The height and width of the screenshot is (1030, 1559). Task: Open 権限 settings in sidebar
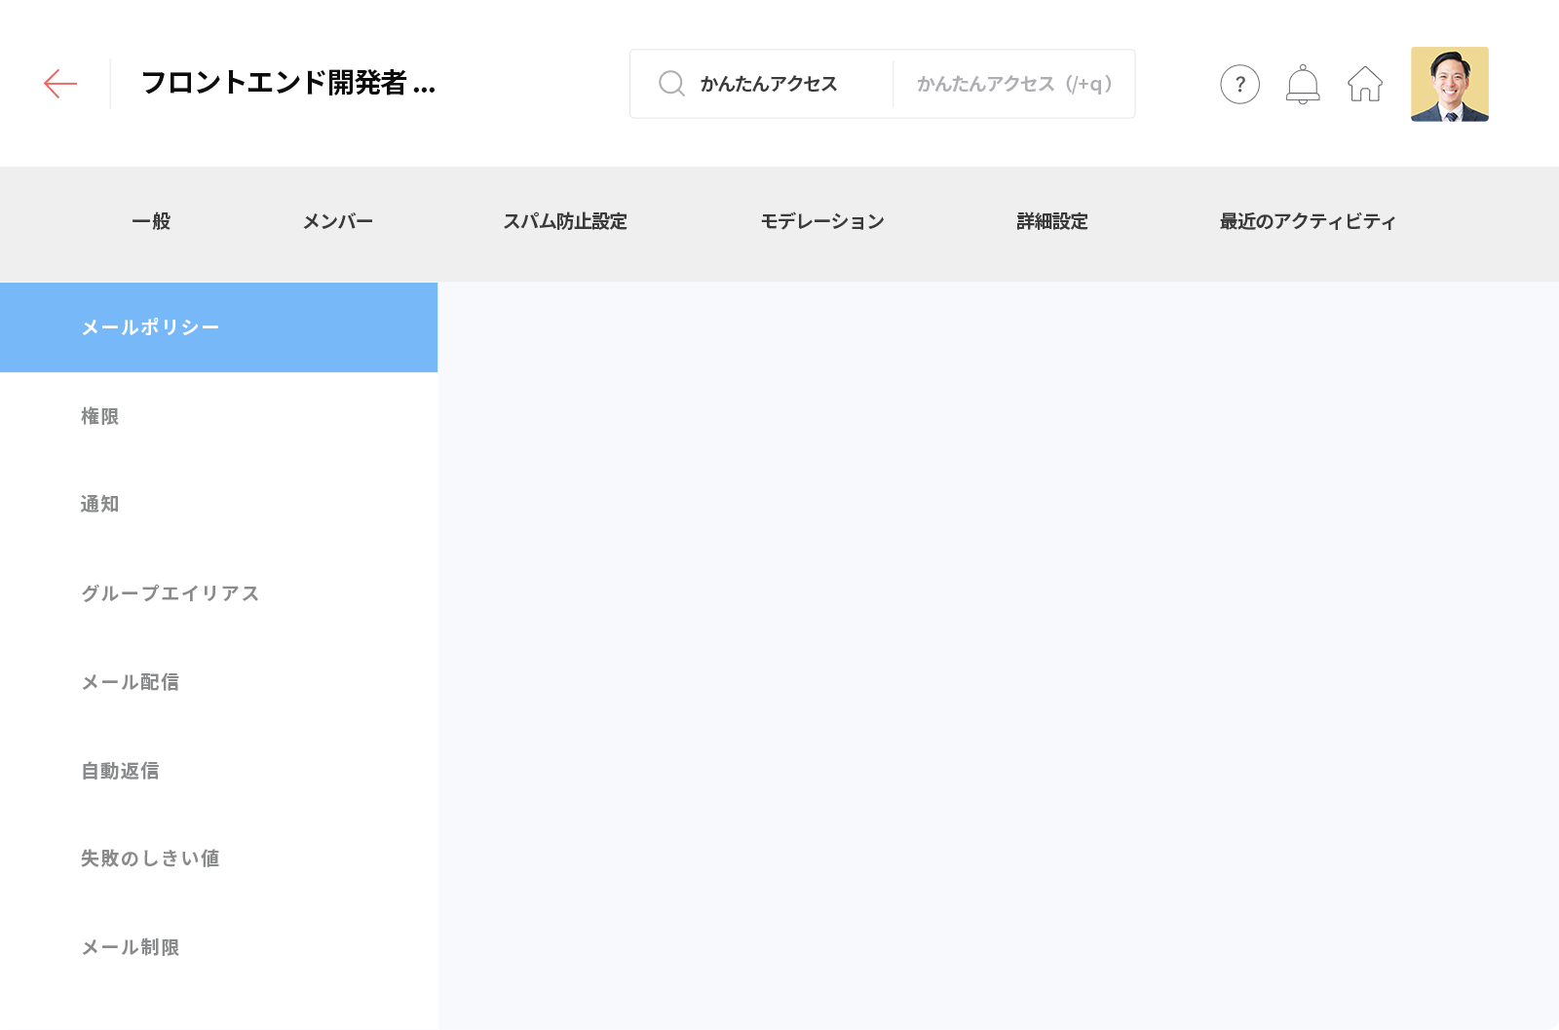99,417
